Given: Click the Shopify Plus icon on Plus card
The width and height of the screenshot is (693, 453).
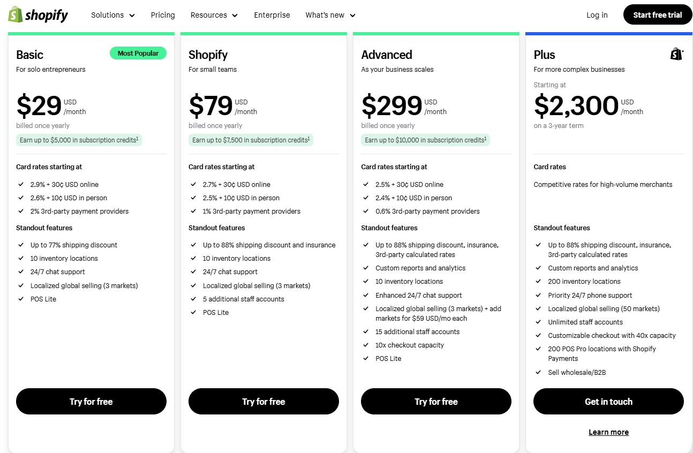Looking at the screenshot, I should (676, 53).
